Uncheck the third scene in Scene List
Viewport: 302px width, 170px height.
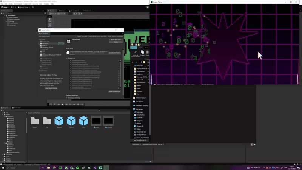tap(71, 64)
